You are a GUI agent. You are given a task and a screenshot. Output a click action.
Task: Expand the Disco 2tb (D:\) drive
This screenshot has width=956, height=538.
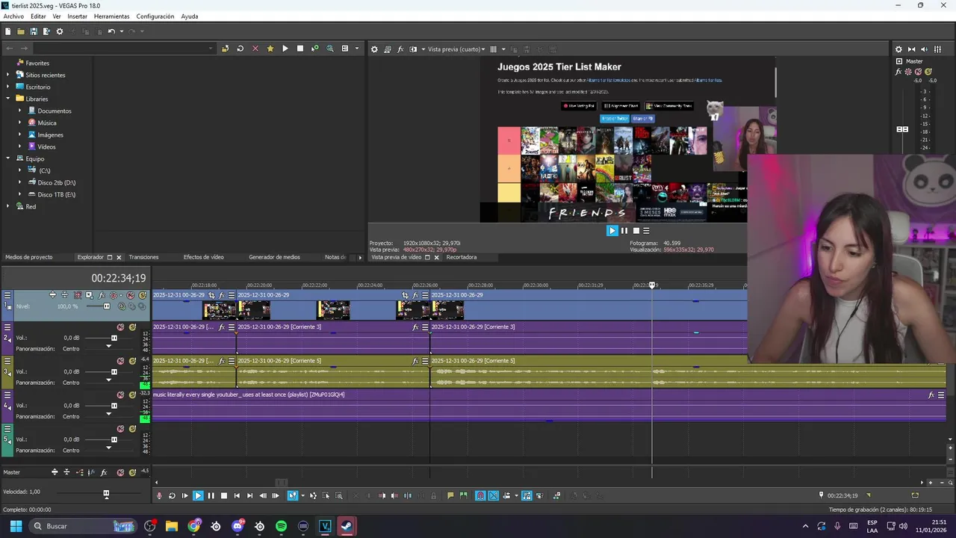click(x=20, y=182)
